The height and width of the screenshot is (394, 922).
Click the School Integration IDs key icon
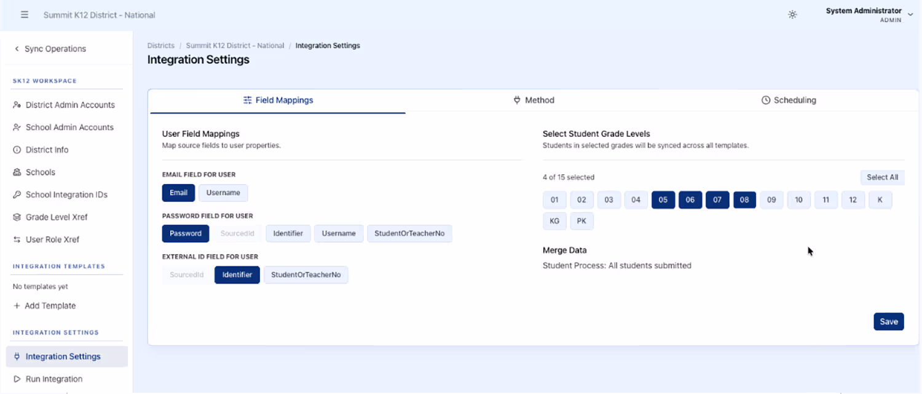(17, 195)
